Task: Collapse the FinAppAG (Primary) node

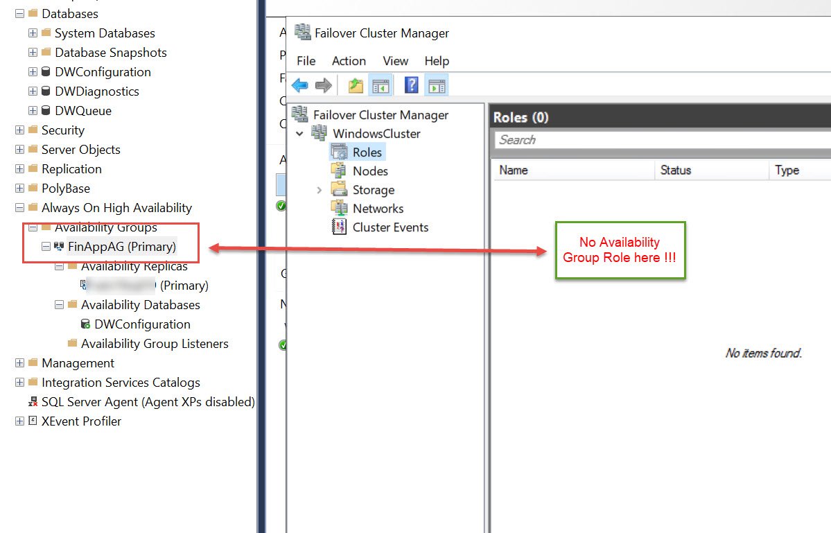Action: tap(46, 246)
